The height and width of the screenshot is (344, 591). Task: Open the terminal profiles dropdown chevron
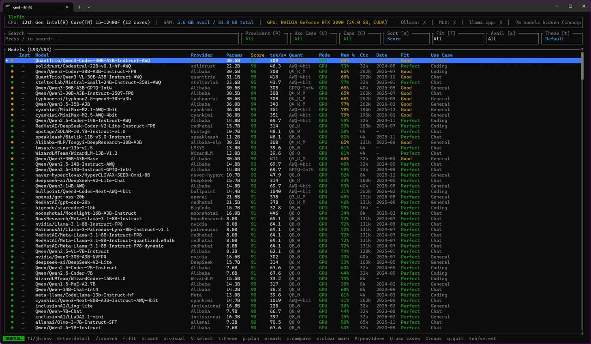point(89,7)
